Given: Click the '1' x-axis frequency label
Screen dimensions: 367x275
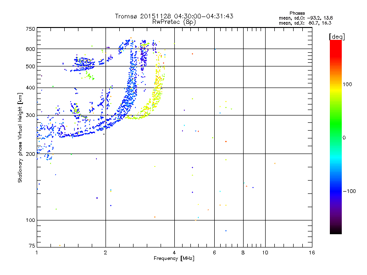Looking at the screenshot, I should 37,253.
